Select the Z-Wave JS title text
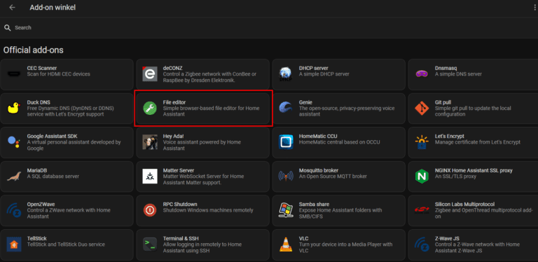Viewport: 538px width, 262px height. [447, 239]
